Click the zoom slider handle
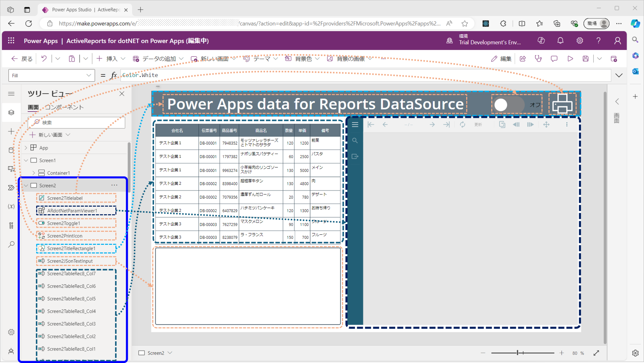The image size is (644, 363). click(x=518, y=353)
